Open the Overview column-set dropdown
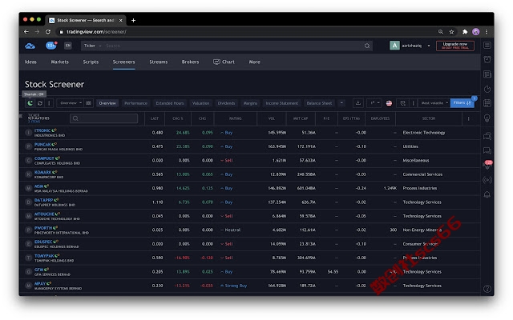 click(71, 103)
